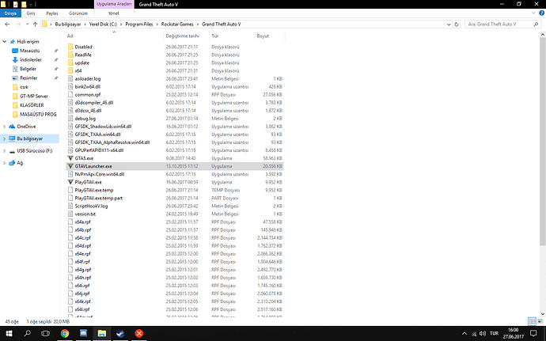Open Steam from taskbar

(120, 333)
